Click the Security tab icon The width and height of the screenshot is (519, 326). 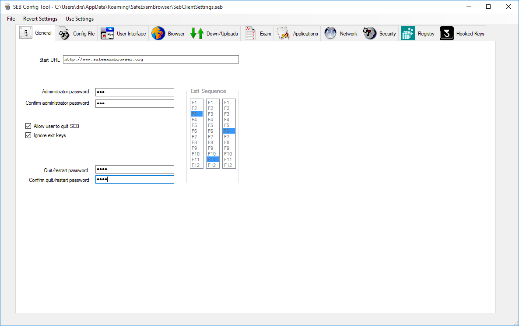[369, 33]
